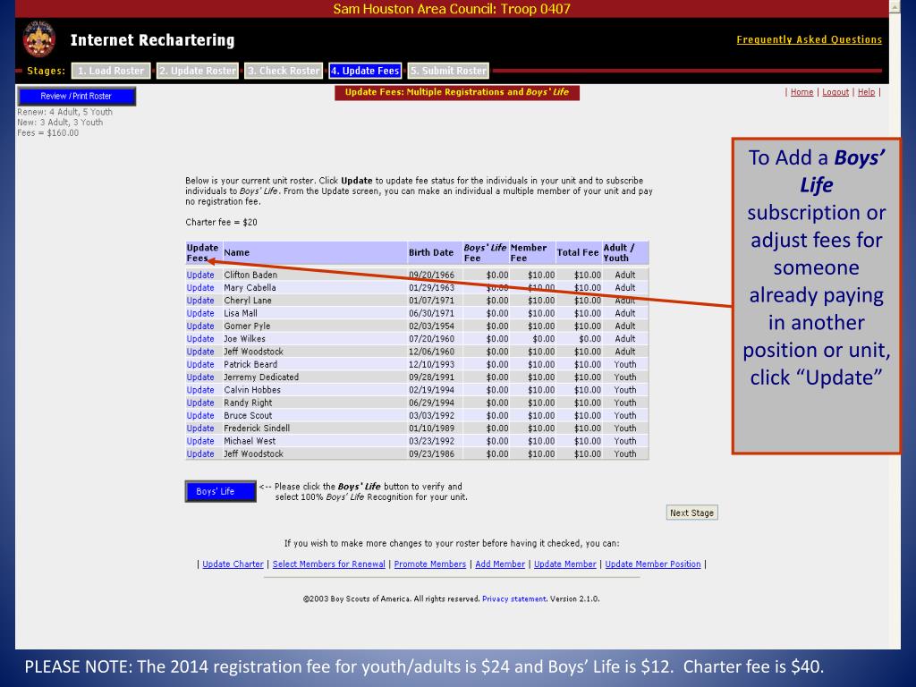Open Update Charter link
This screenshot has height=687, width=916.
pyautogui.click(x=233, y=564)
